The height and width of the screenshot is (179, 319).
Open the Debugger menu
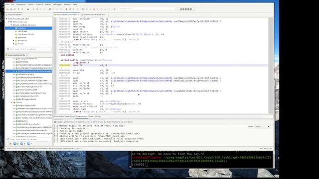coord(57,4)
